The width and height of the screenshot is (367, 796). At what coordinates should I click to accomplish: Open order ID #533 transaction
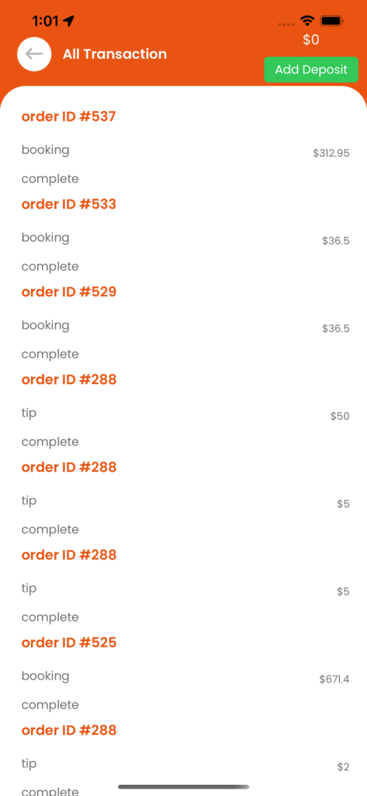(x=69, y=204)
